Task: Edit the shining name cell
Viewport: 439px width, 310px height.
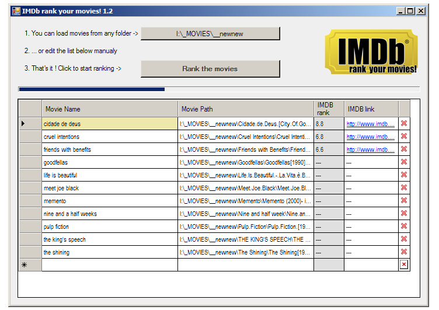Action: (x=110, y=252)
